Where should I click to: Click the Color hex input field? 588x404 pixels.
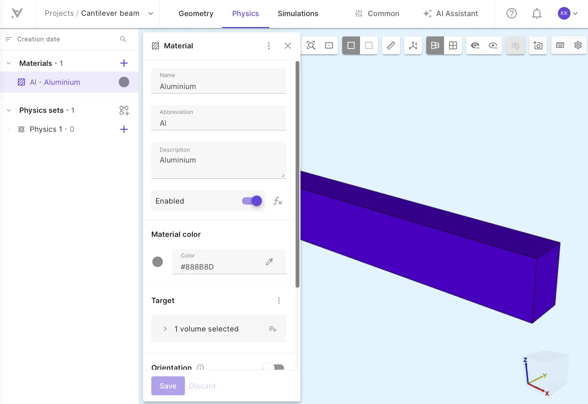(229, 262)
